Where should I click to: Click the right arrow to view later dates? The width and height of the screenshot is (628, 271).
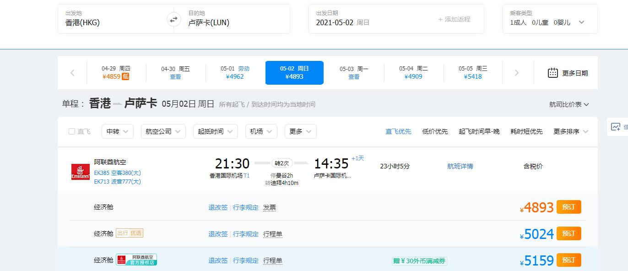click(517, 72)
